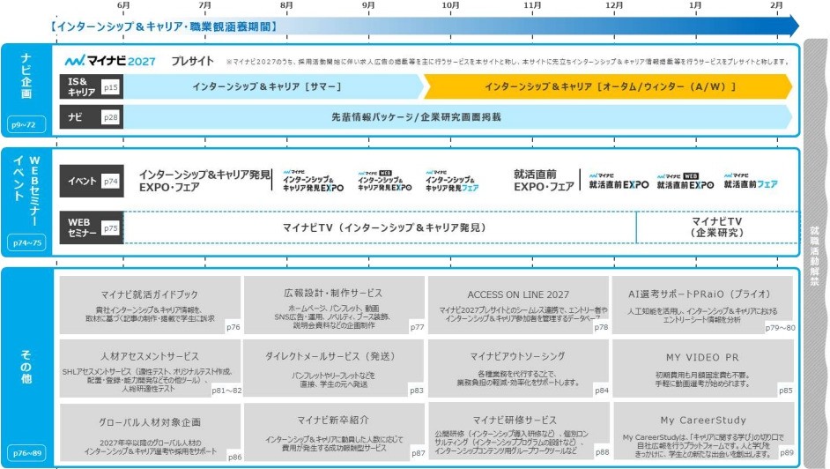Screen dimensions: 830x469
Task: Click the p76 page number
Action: [x=233, y=327]
